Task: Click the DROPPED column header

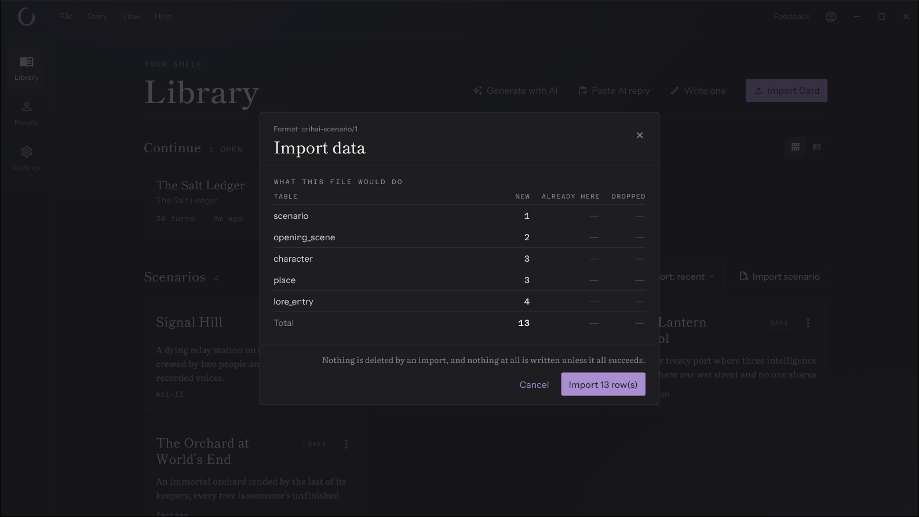Action: click(628, 196)
